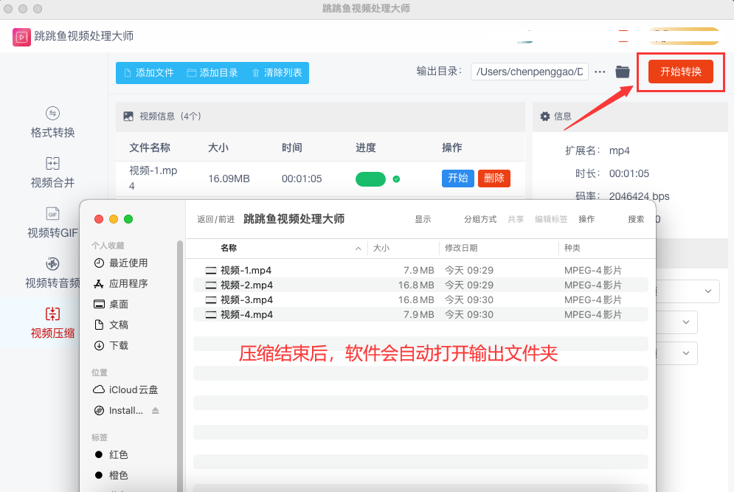Screen dimensions: 734x492
Task: Click the 种类 column header in Finder
Action: point(572,248)
